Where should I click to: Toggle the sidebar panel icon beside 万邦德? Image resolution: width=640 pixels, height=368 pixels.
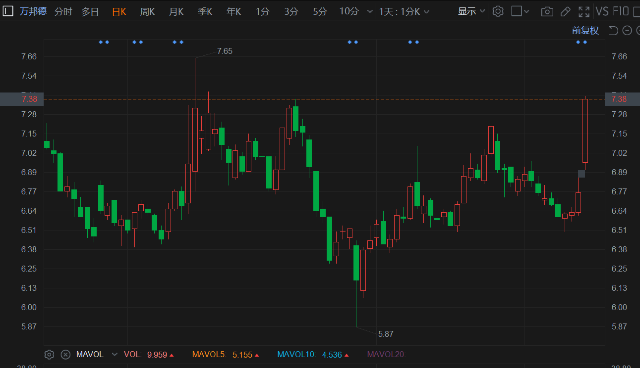[8, 11]
